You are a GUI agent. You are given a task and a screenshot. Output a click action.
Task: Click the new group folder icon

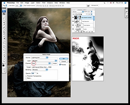click(87, 32)
